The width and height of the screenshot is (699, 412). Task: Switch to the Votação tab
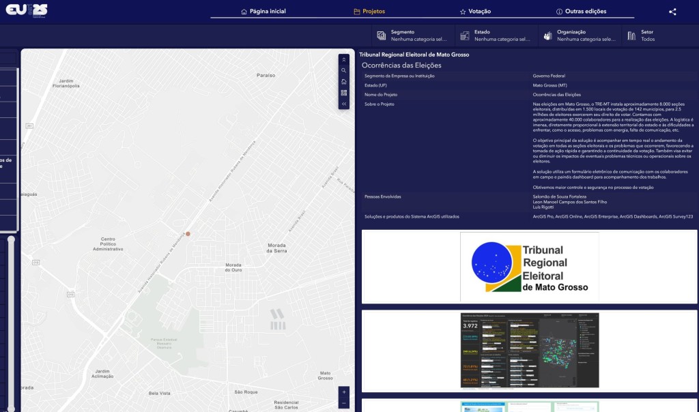tap(474, 12)
